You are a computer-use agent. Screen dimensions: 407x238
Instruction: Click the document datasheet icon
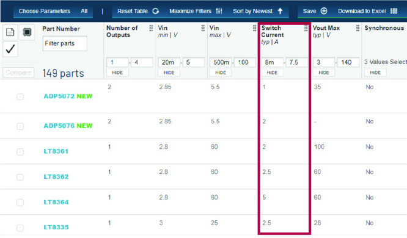10,32
